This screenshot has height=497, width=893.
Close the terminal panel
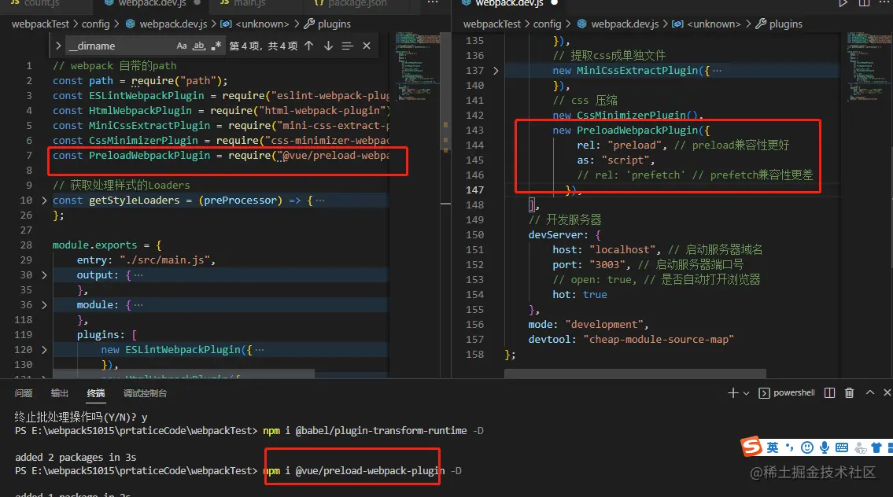click(x=887, y=392)
